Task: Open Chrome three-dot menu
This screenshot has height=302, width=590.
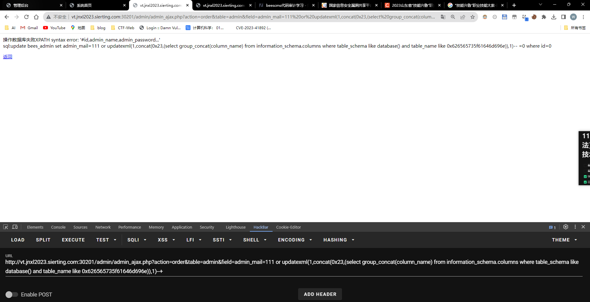Action: [583, 17]
